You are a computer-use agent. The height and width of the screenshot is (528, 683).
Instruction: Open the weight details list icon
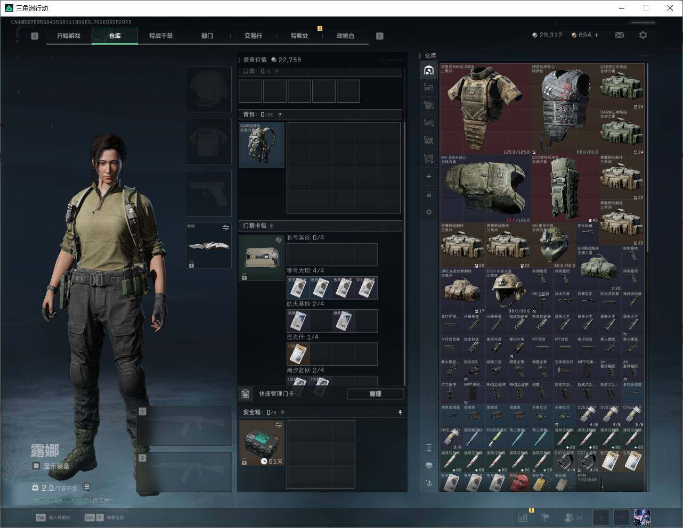(86, 487)
